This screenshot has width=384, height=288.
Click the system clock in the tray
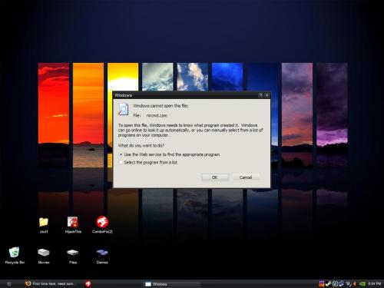375,283
